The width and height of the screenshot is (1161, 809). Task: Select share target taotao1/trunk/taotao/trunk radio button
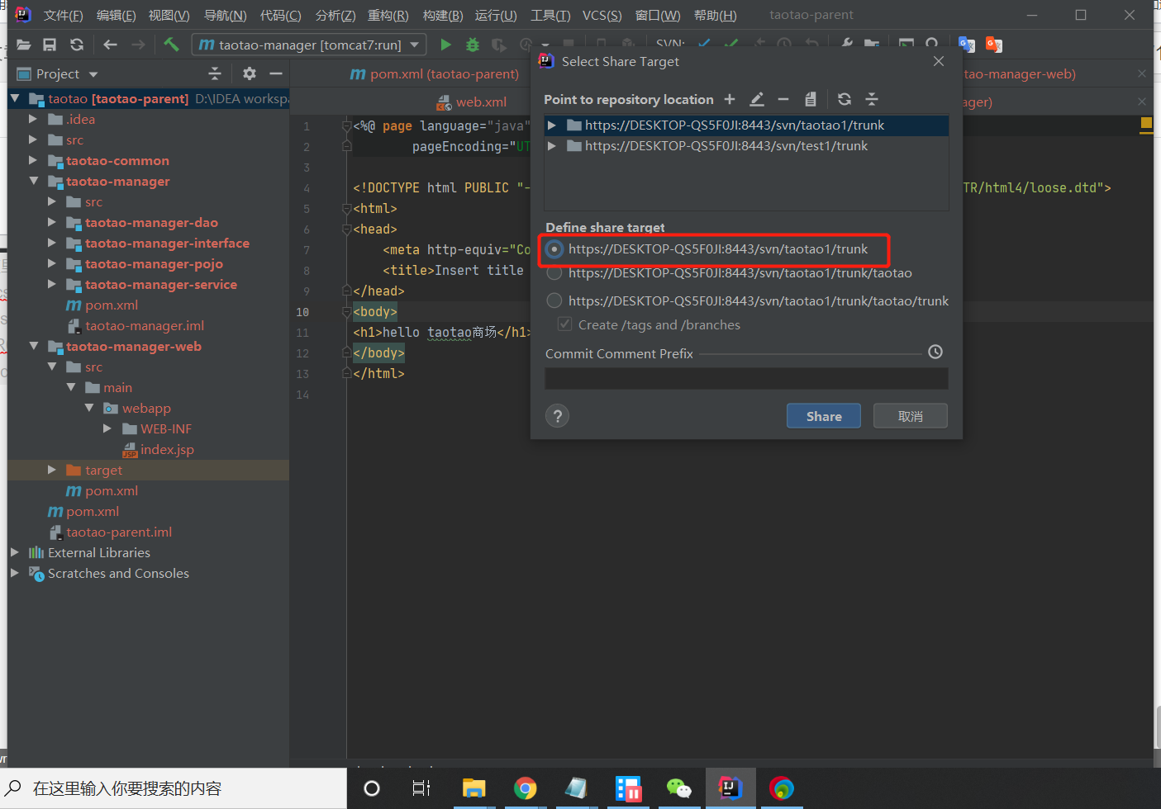pos(554,301)
